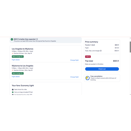Viewport: 131px width, 131px height.
Task: Click the blue Check out button
Action: point(102,69)
